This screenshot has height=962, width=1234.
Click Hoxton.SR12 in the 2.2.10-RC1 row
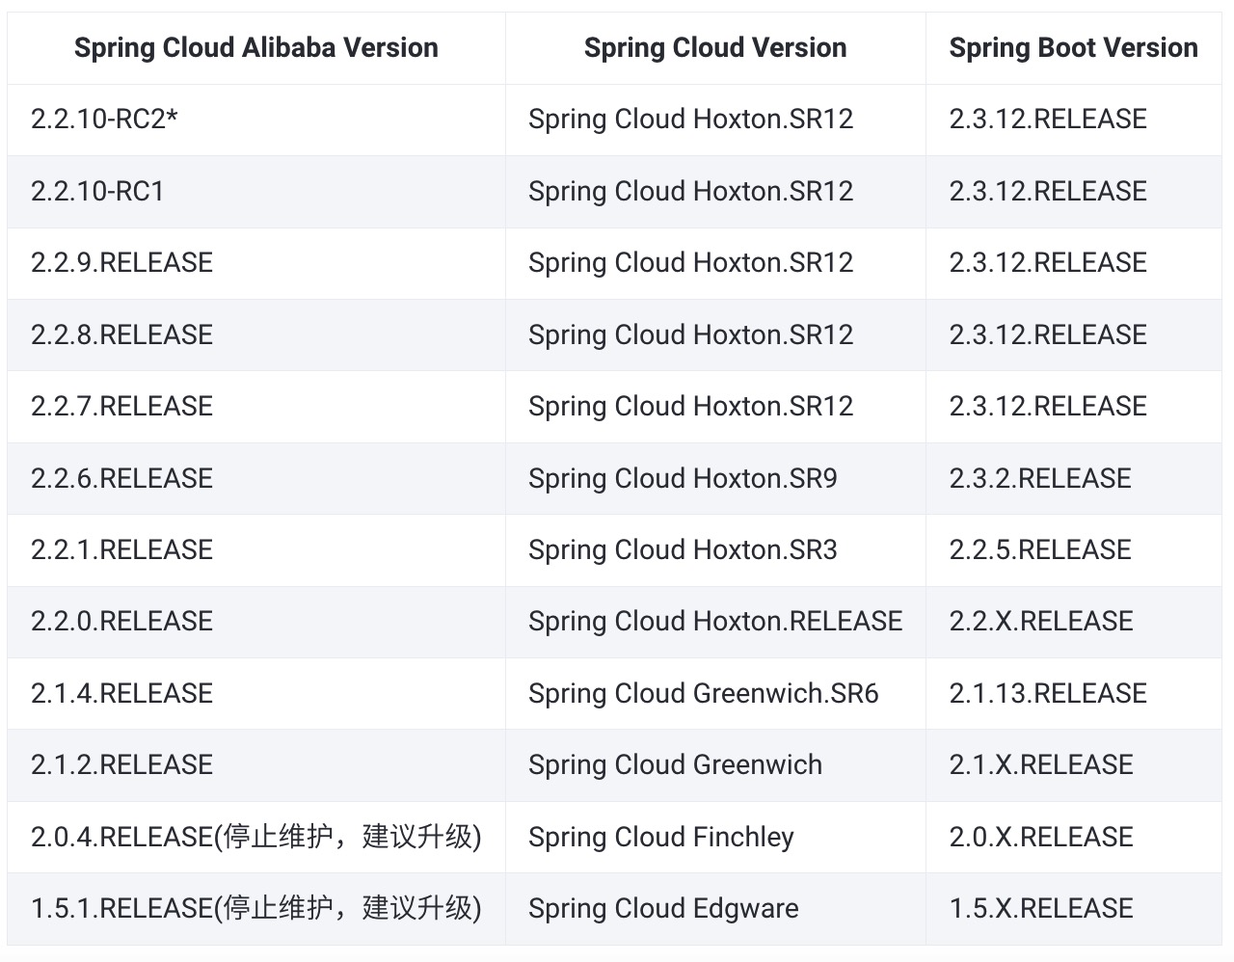pos(773,191)
